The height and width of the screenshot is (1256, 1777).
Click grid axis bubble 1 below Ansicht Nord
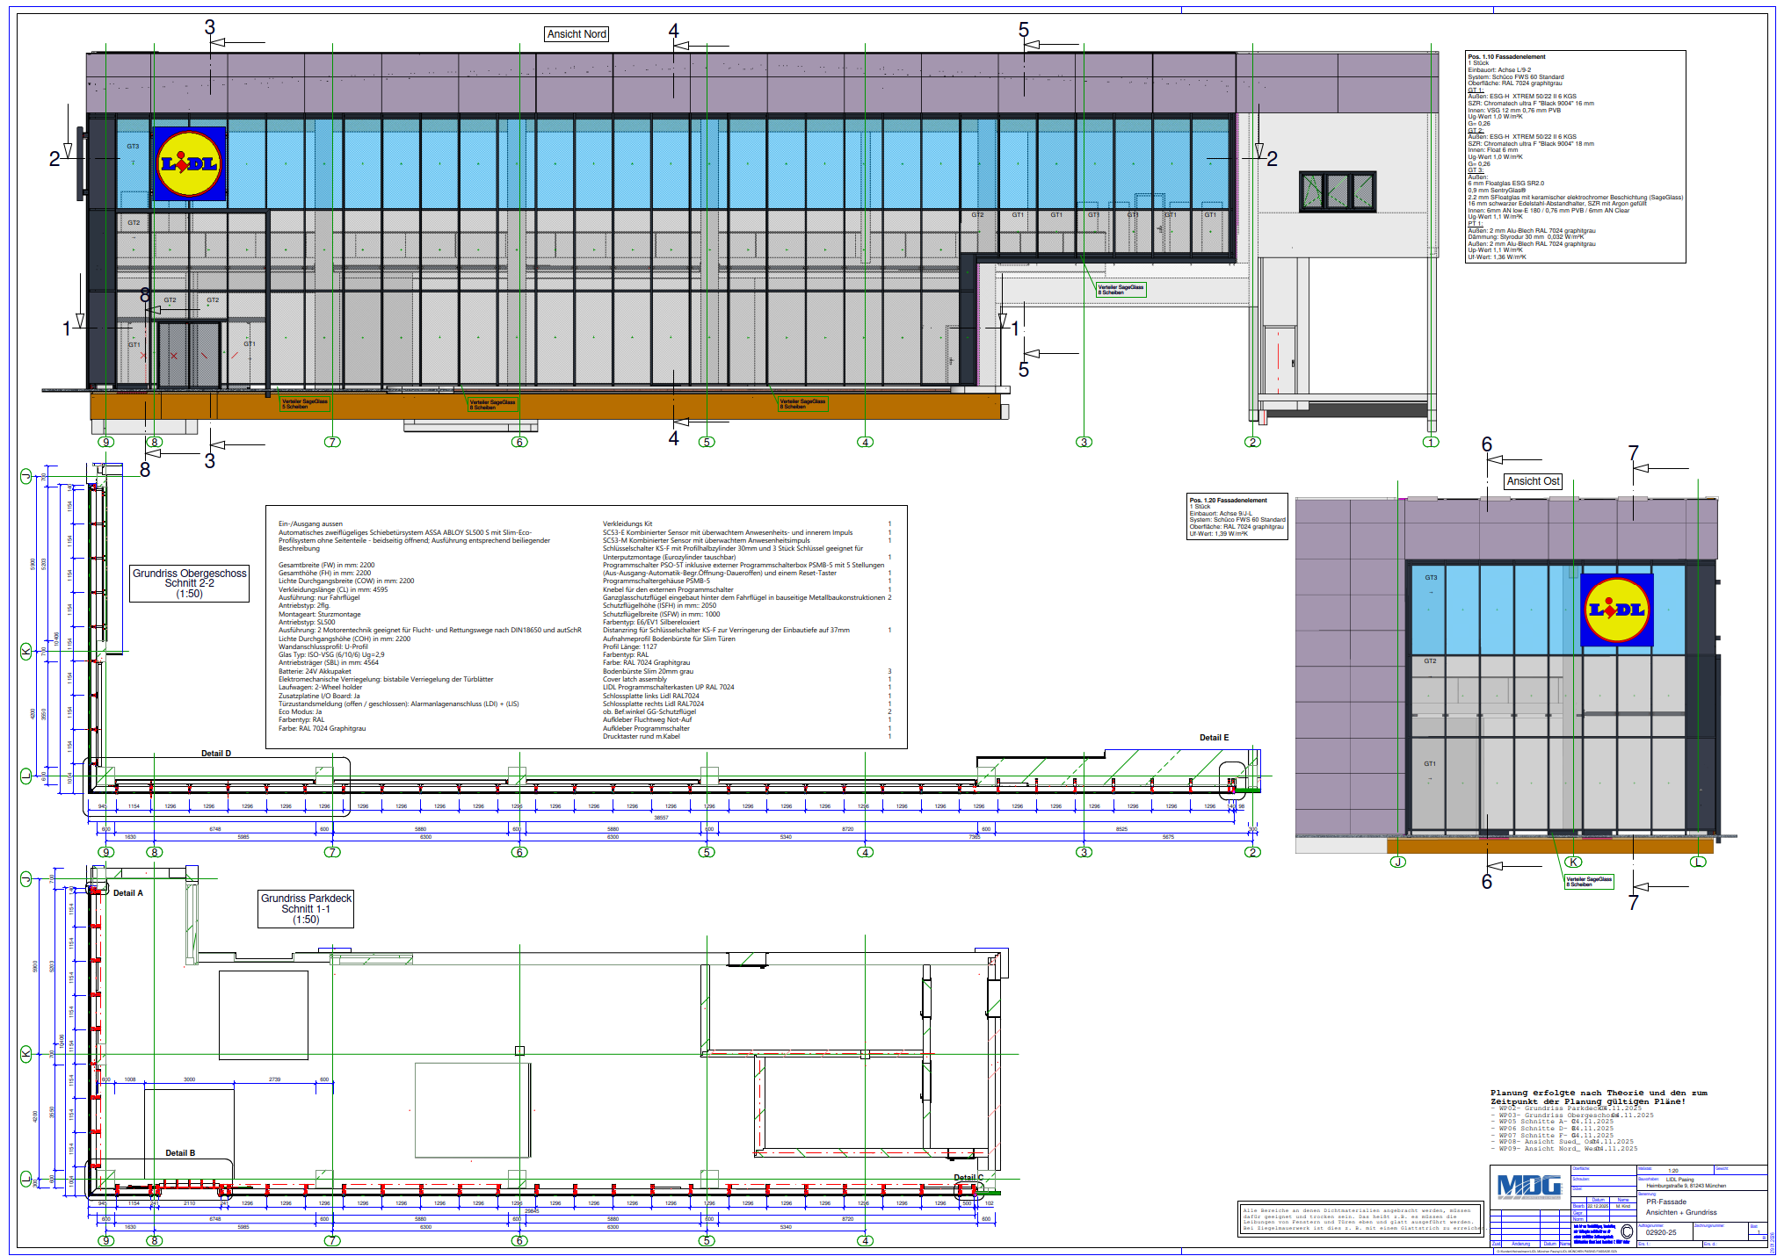coord(1431,443)
